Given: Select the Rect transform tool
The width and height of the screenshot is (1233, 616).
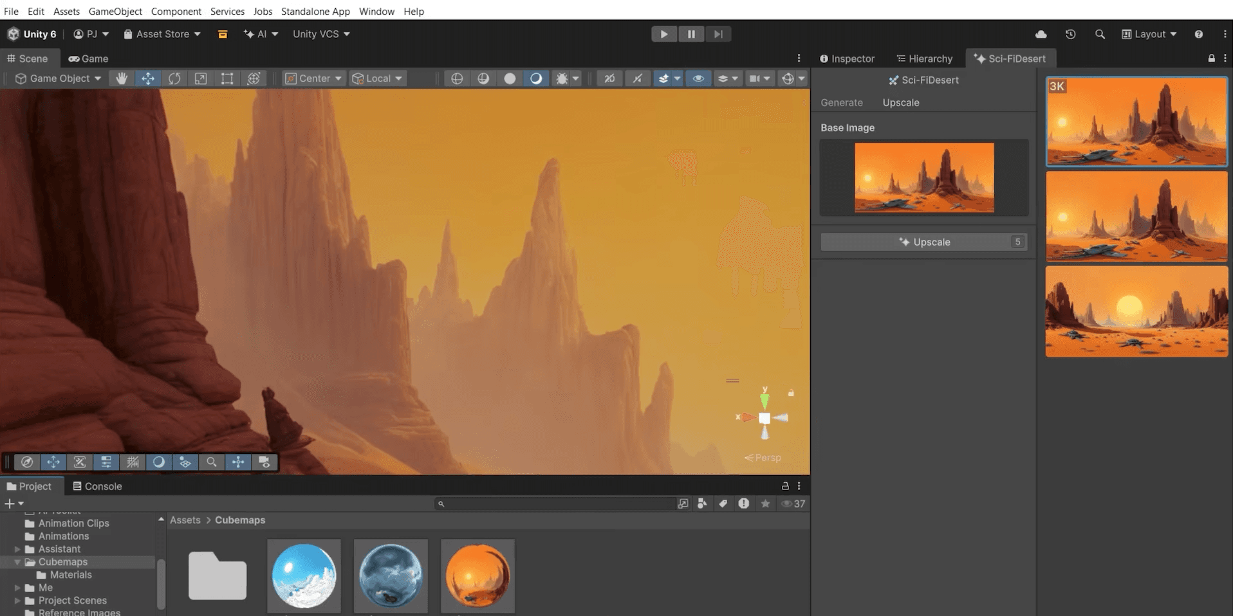Looking at the screenshot, I should click(x=227, y=78).
